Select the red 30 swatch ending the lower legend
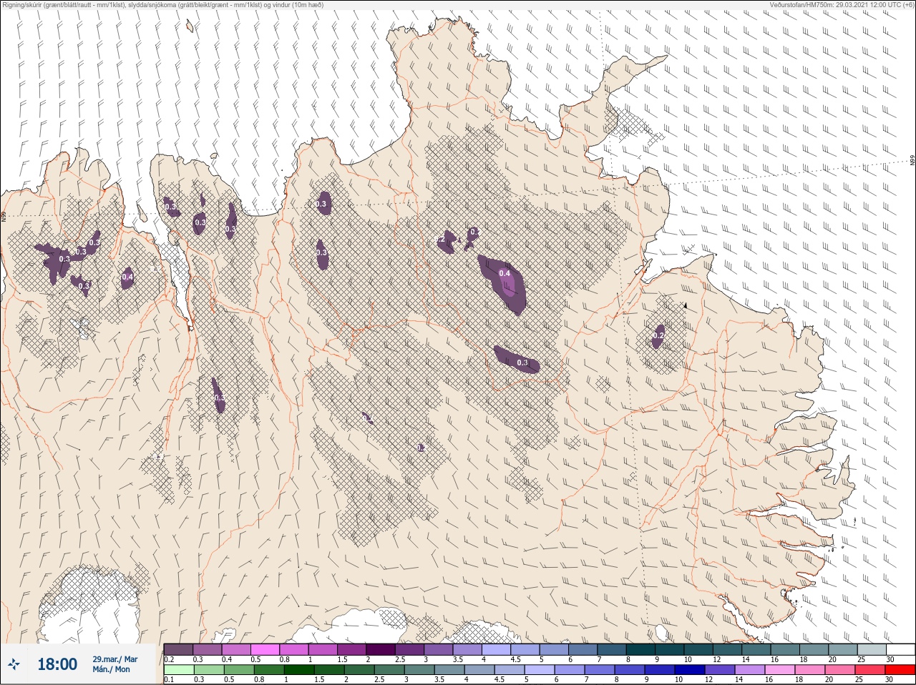This screenshot has width=916, height=685. 900,670
